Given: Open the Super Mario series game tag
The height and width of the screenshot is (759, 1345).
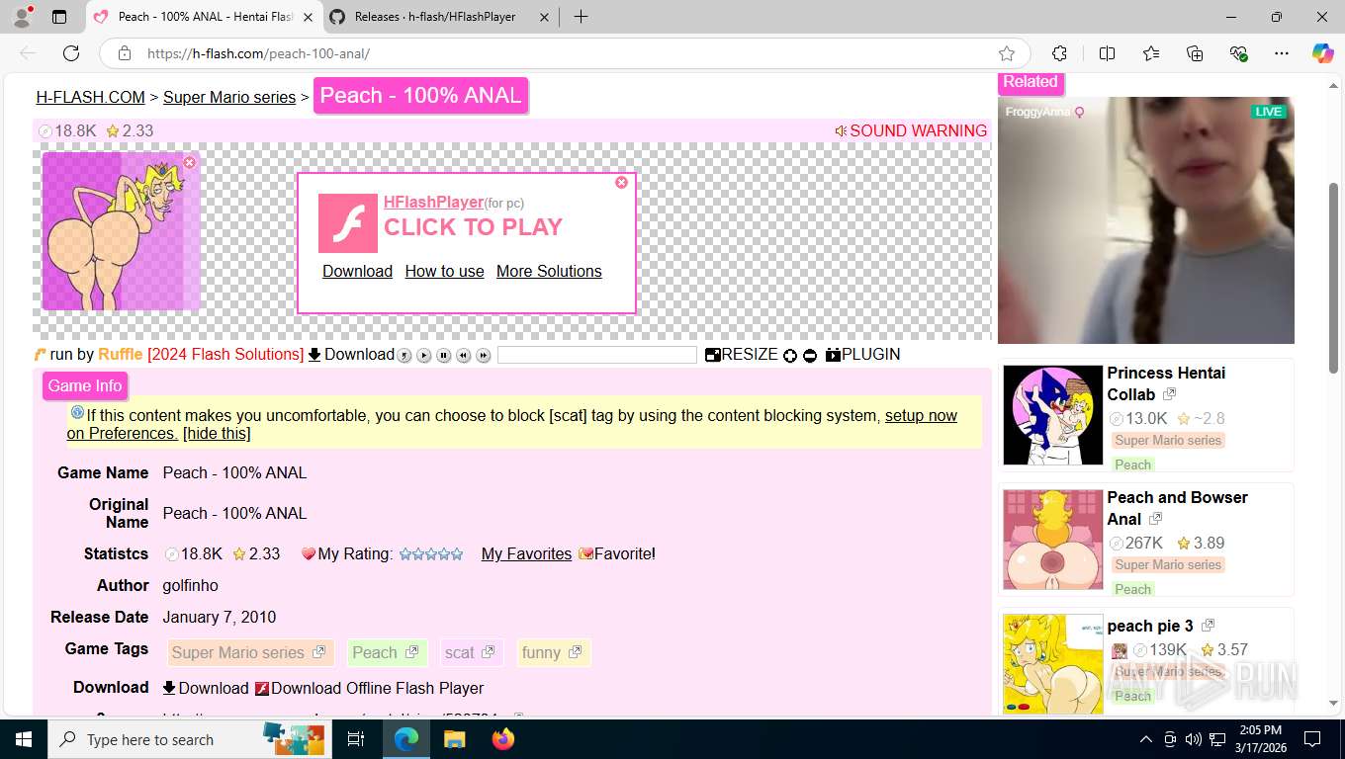Looking at the screenshot, I should pyautogui.click(x=248, y=652).
